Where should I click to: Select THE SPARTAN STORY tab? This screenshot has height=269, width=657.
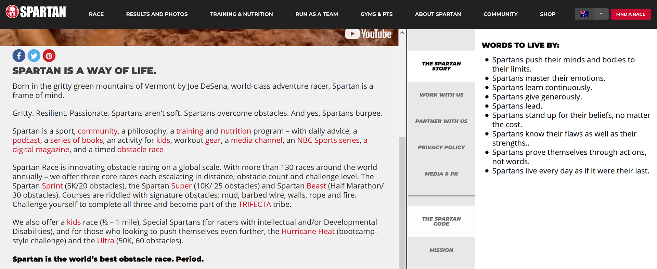(441, 66)
